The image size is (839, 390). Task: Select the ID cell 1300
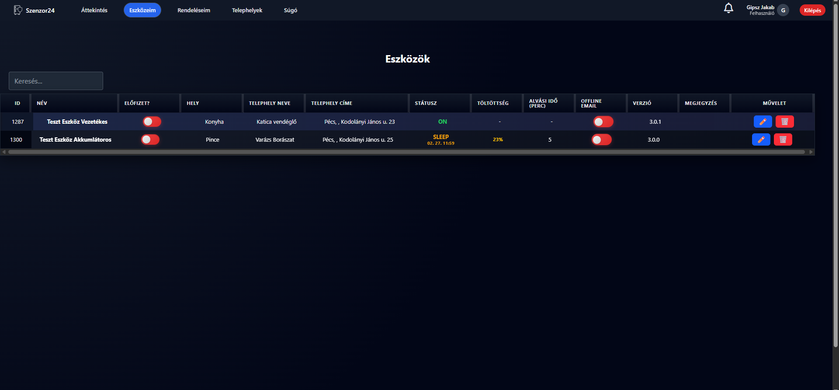[16, 139]
